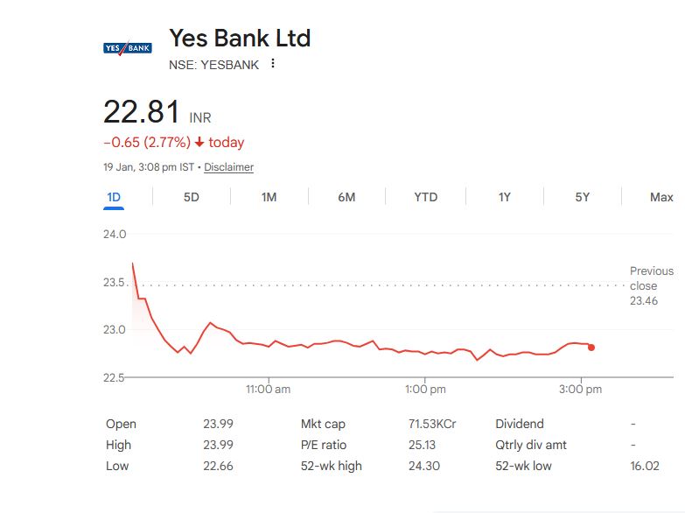
Task: Click the Yes Bank logo icon
Action: (x=127, y=48)
